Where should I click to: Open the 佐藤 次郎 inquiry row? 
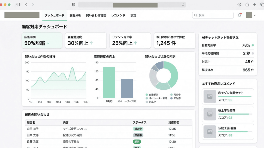(109, 142)
